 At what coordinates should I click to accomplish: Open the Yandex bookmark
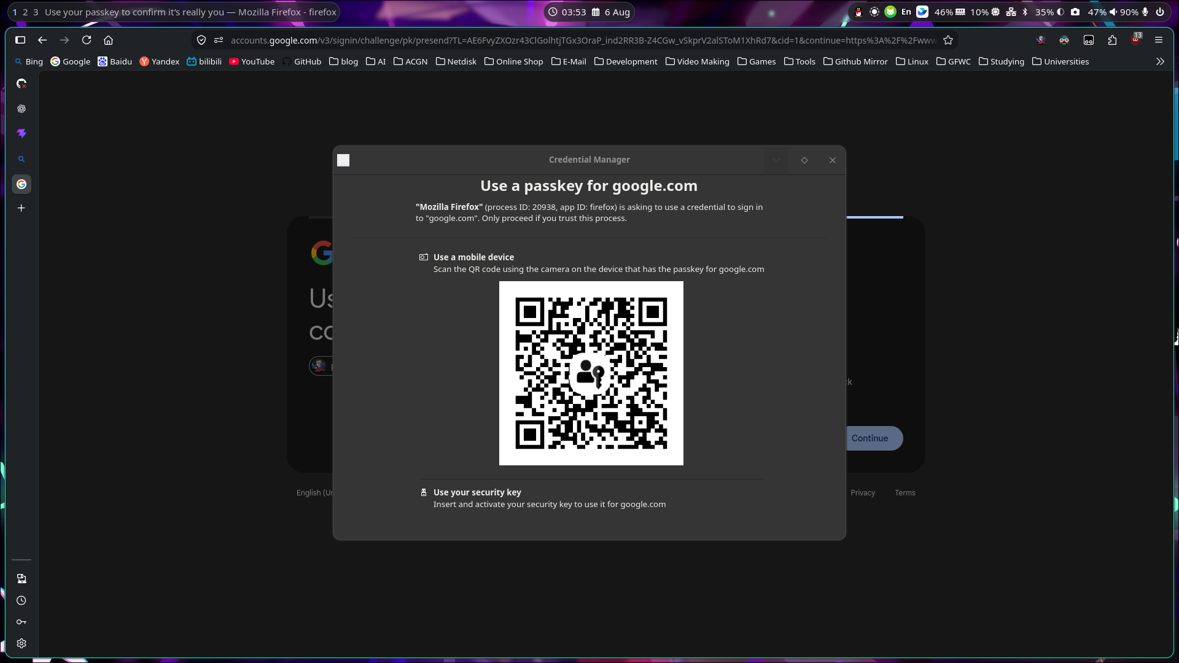coord(159,61)
